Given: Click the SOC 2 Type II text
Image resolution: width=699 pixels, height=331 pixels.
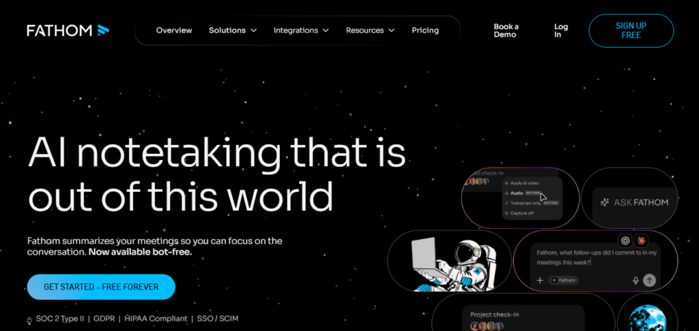Looking at the screenshot, I should [60, 319].
